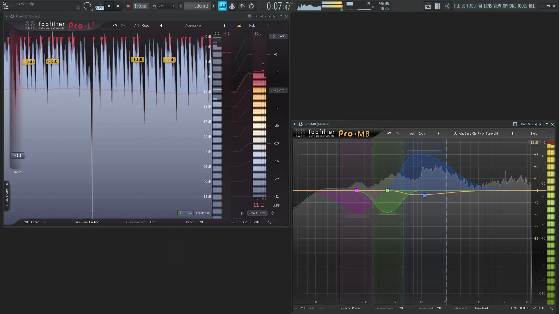
Task: Enter Pro-L 2 full screen mode
Action: (x=266, y=26)
